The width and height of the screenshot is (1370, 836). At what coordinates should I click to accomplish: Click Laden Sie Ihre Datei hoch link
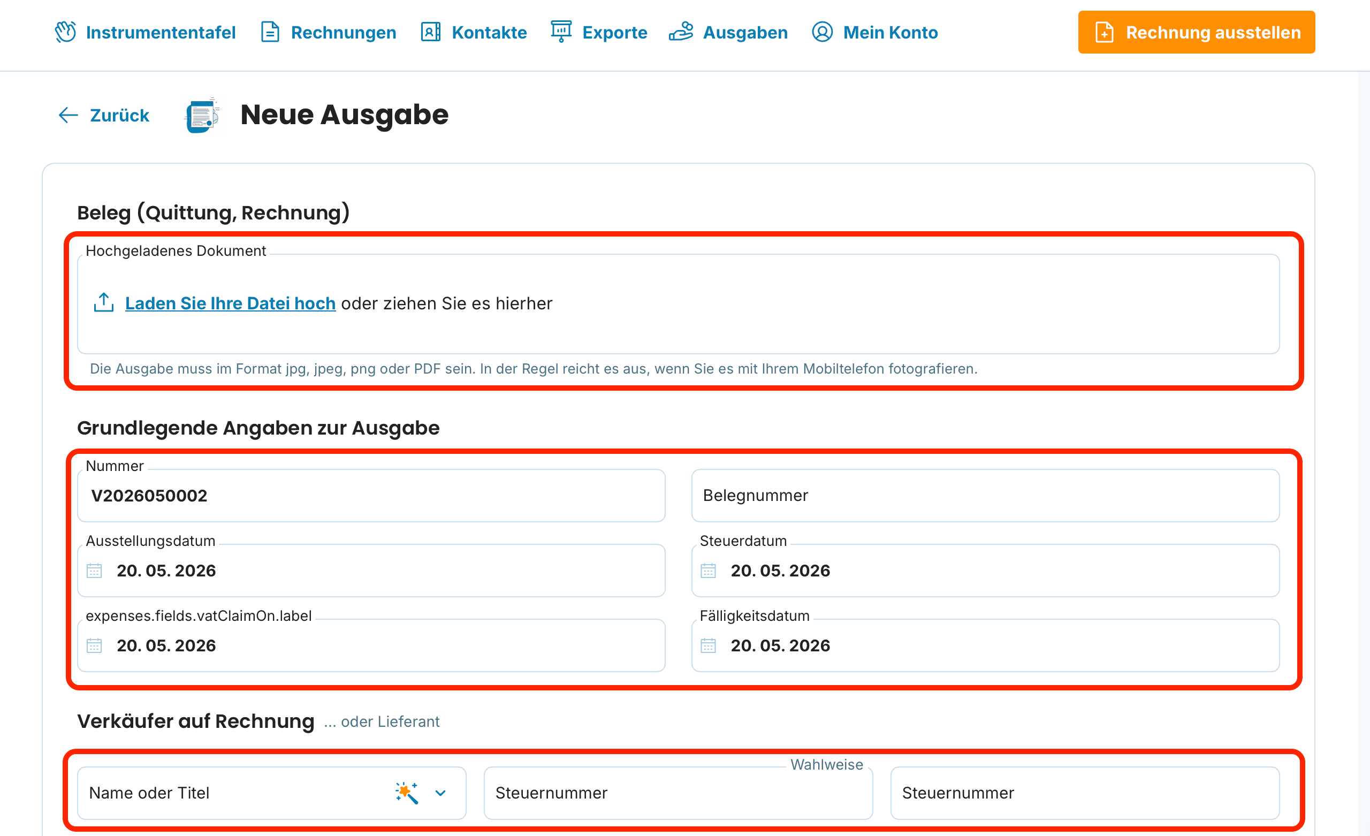(x=230, y=303)
